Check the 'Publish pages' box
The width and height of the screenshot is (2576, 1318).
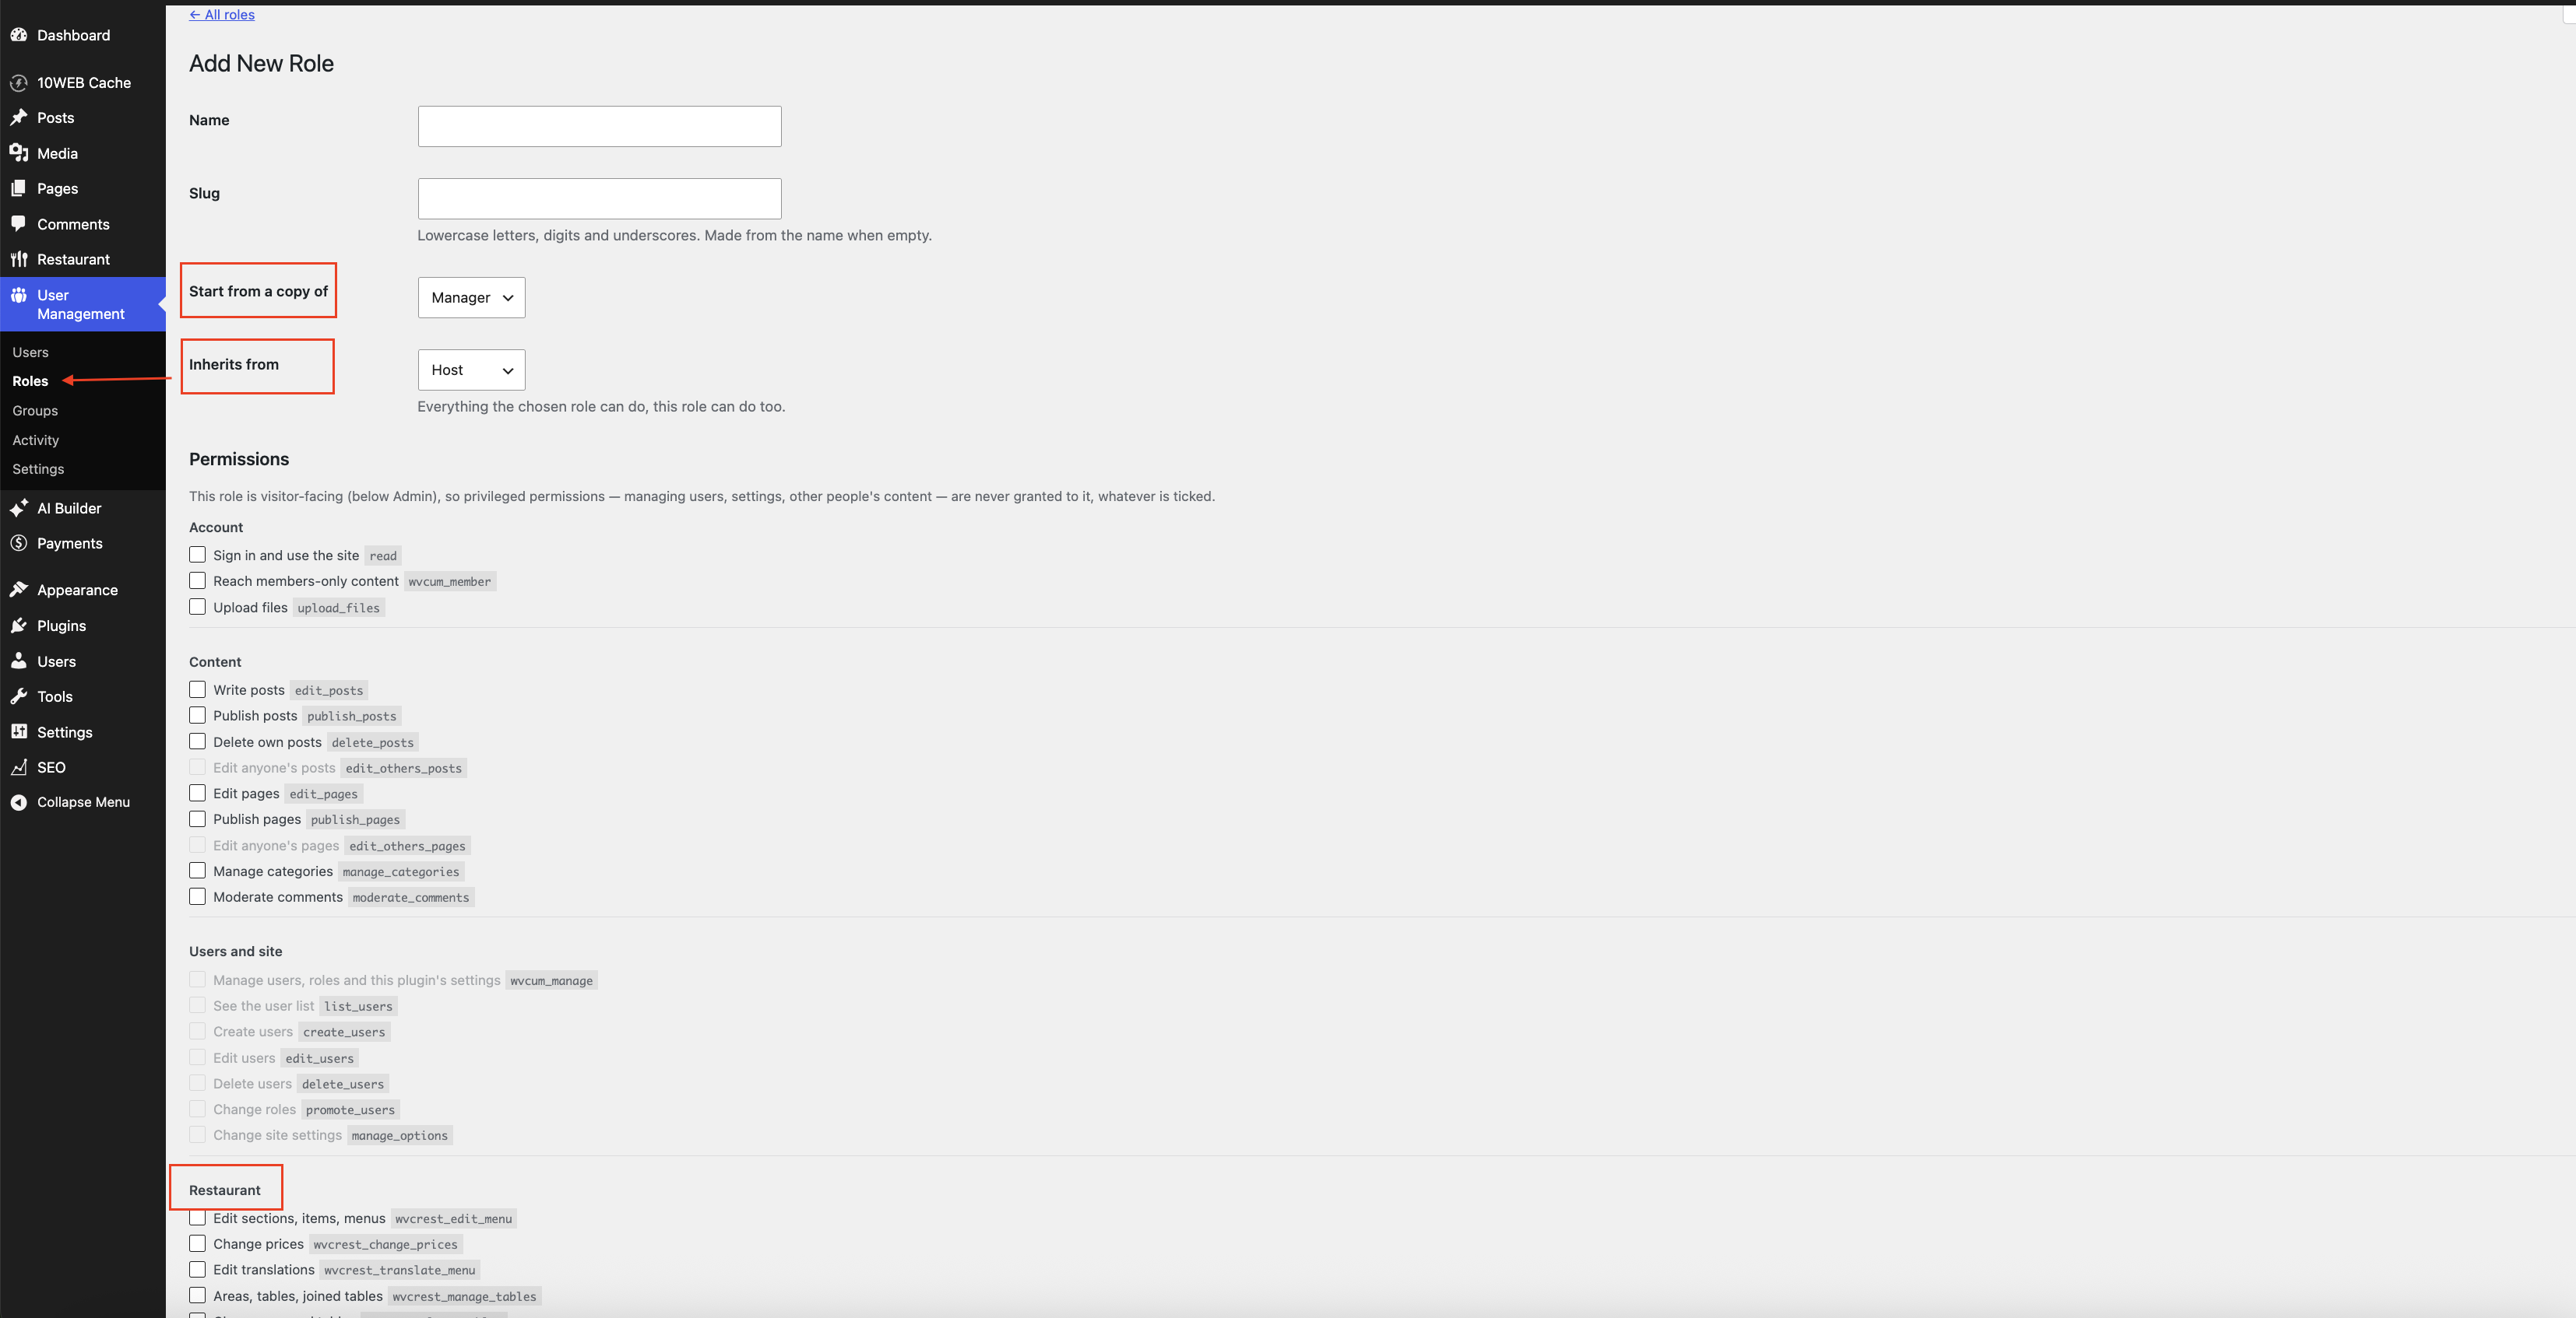coord(197,818)
